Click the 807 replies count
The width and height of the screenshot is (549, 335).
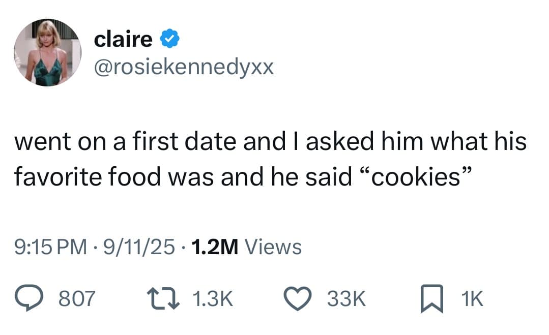[x=77, y=299]
